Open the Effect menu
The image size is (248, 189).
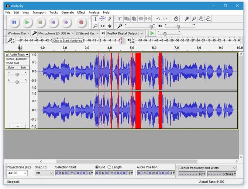coord(81,12)
